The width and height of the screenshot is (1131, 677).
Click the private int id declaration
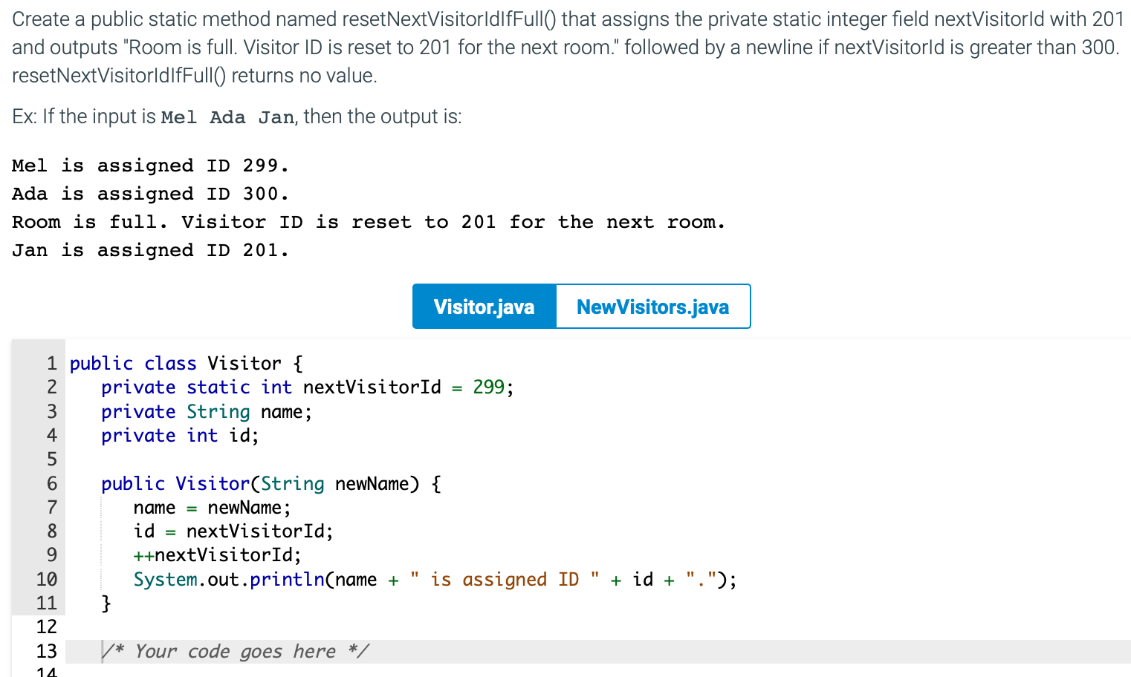[178, 435]
